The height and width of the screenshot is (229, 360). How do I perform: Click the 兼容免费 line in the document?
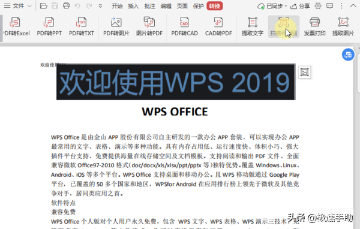tap(64, 212)
